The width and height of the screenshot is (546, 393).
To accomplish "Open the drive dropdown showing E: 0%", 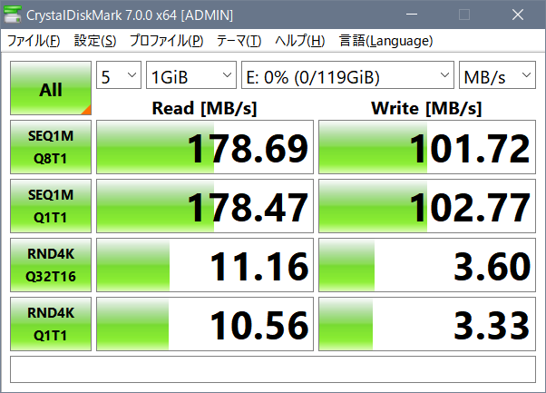I will click(348, 75).
